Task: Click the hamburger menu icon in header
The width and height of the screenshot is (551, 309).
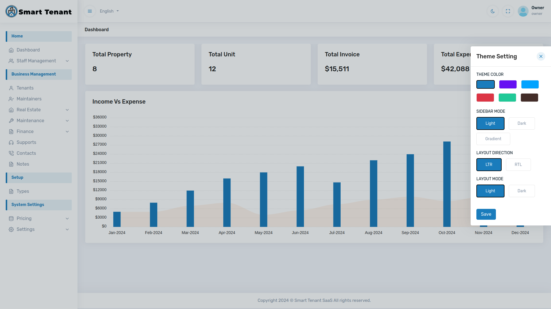Action: click(90, 11)
